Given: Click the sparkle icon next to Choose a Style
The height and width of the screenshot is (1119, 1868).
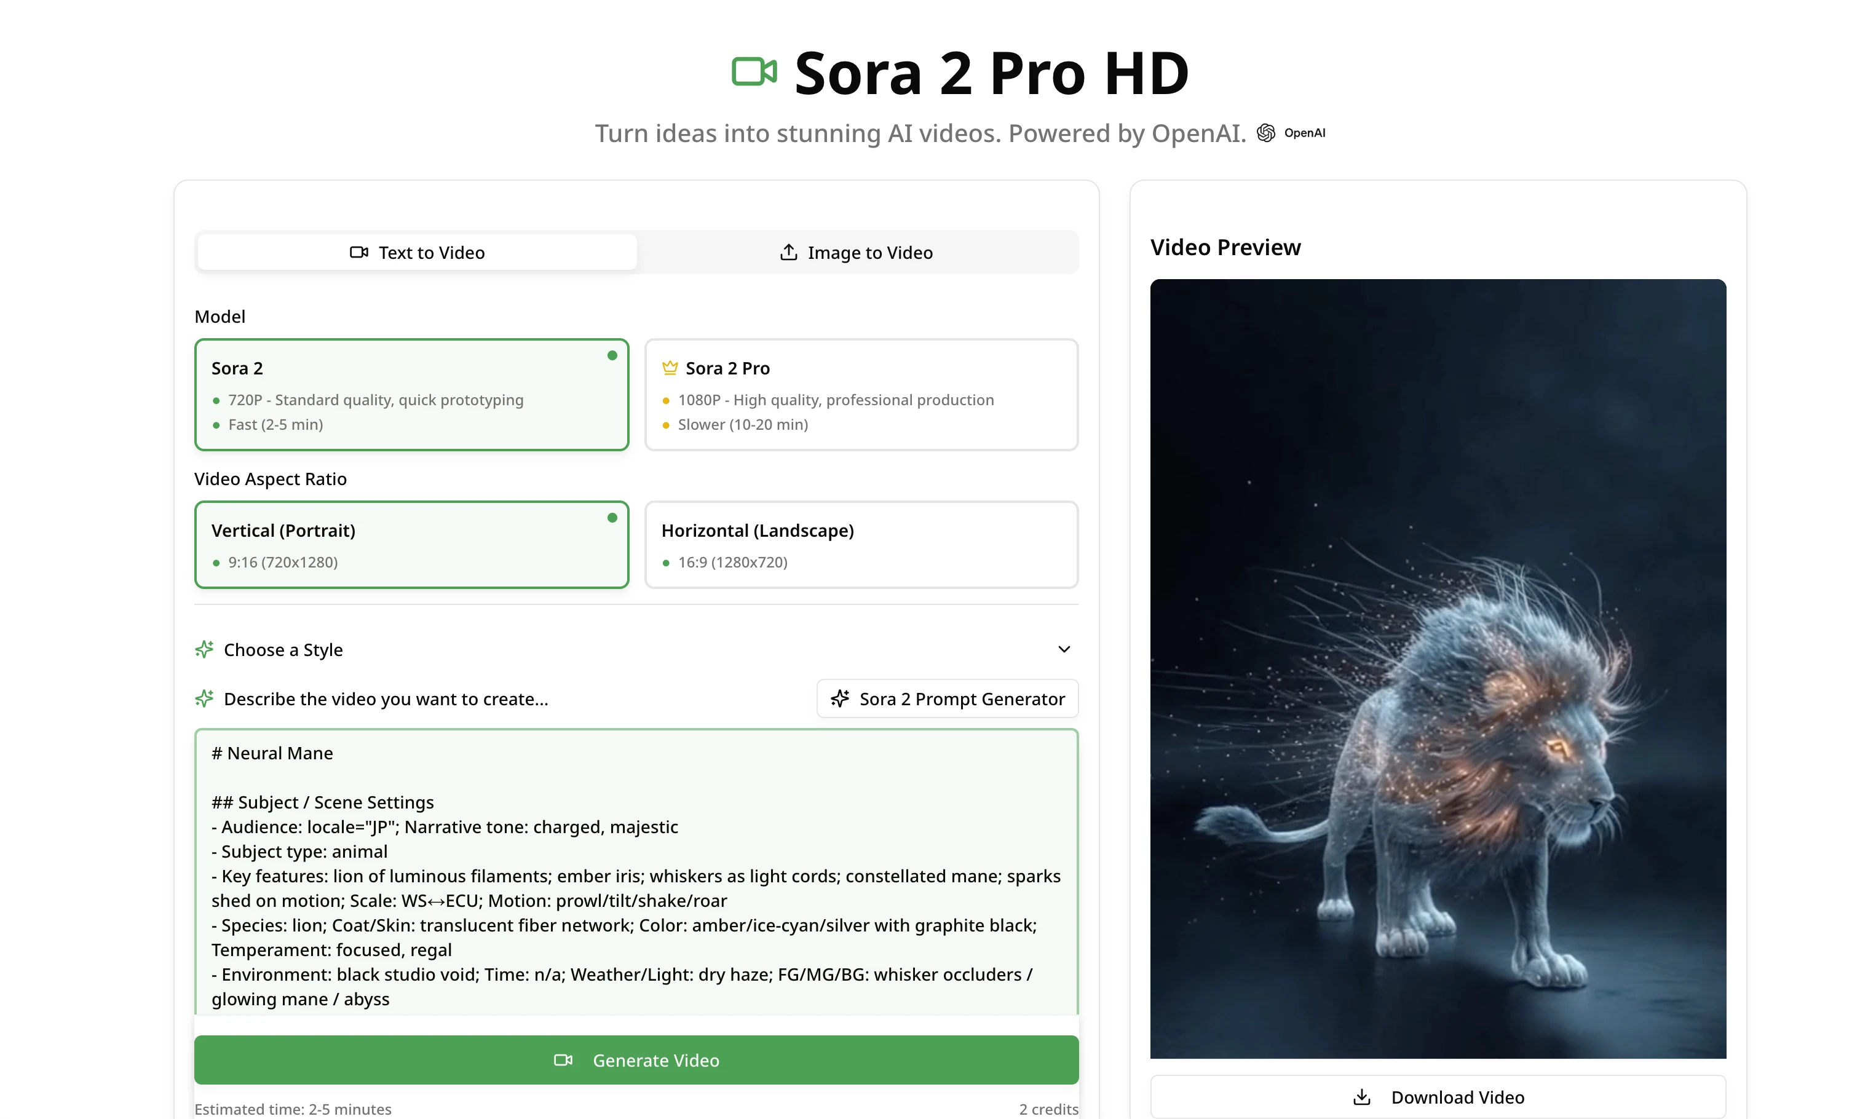Looking at the screenshot, I should [x=204, y=649].
